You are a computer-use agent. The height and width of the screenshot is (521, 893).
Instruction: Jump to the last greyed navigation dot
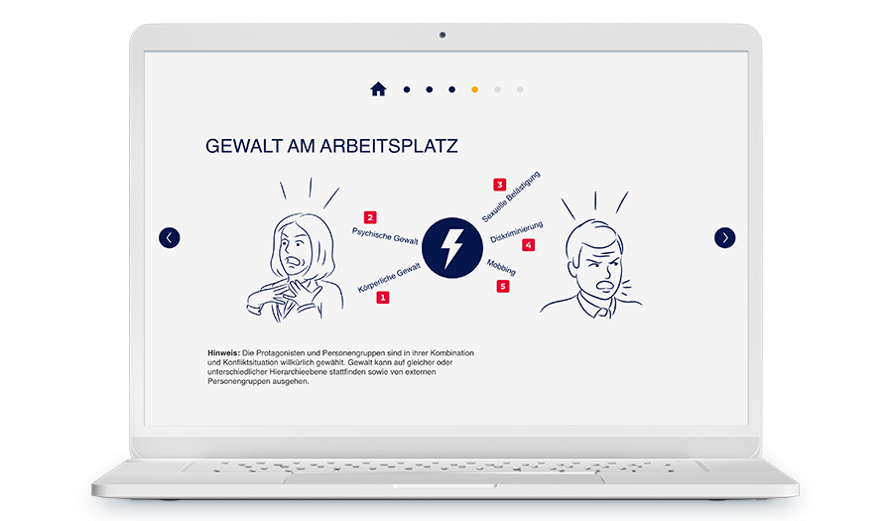coord(520,89)
